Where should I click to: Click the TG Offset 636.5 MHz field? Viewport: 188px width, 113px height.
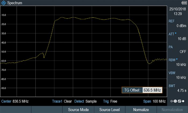(142, 90)
